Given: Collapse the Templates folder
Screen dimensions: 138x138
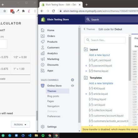Looking at the screenshot, I should click(x=86, y=78).
